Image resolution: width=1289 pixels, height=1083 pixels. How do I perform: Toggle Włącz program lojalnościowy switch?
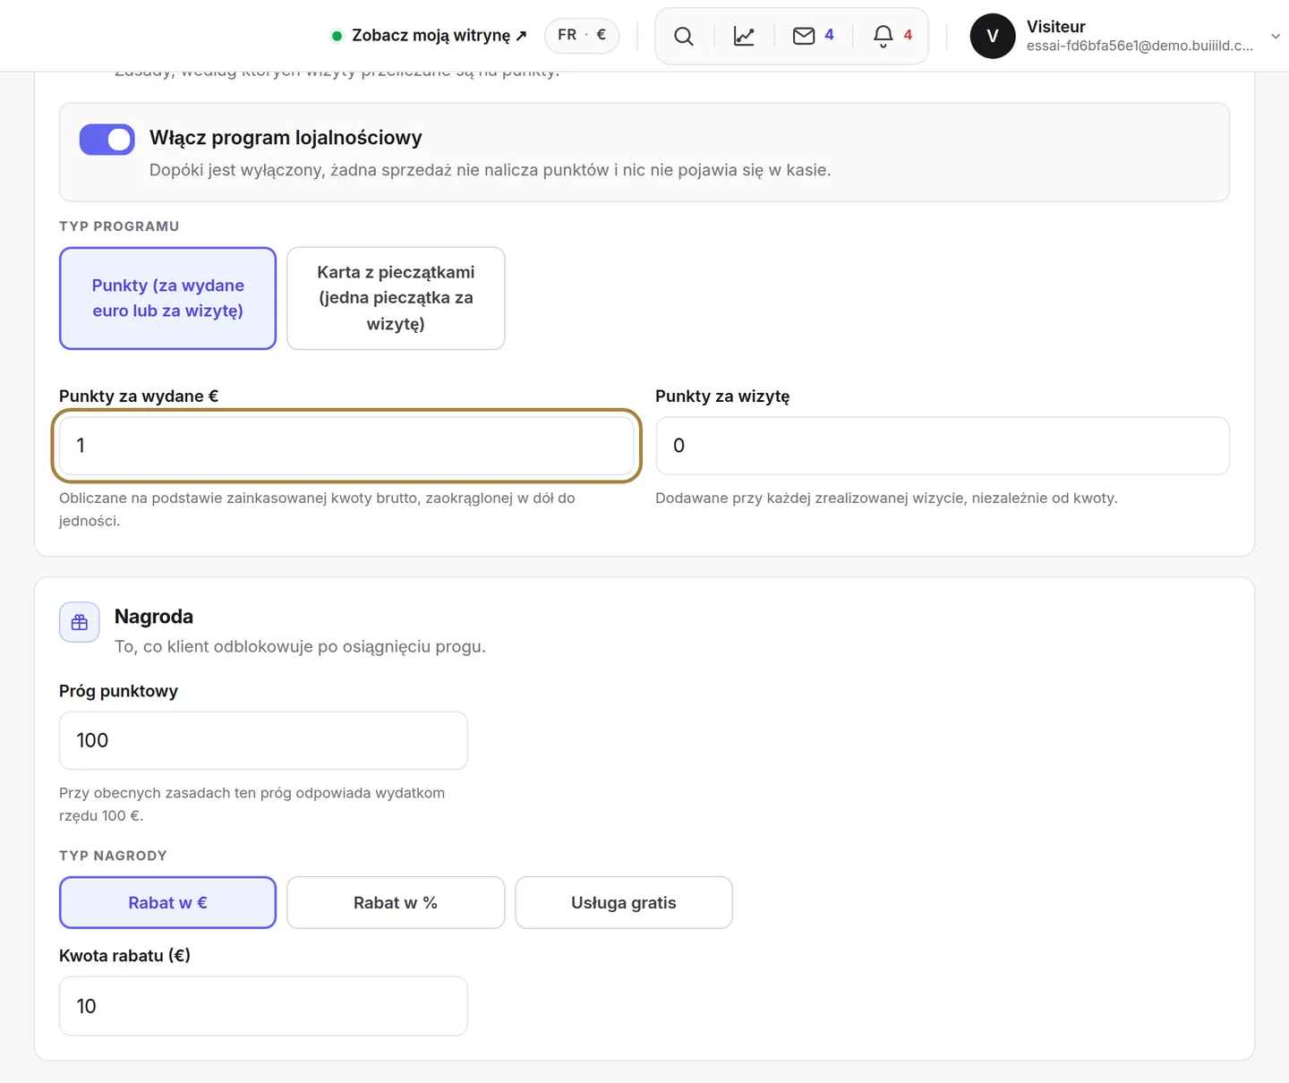tap(107, 140)
